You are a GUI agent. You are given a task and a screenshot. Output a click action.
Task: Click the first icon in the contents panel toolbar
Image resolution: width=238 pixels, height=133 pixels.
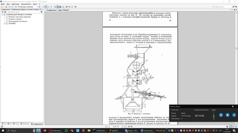click(x=2, y=12)
